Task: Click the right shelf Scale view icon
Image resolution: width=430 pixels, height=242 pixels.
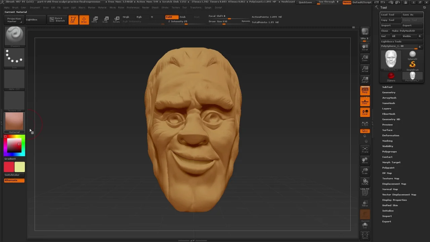Action: [365, 171]
